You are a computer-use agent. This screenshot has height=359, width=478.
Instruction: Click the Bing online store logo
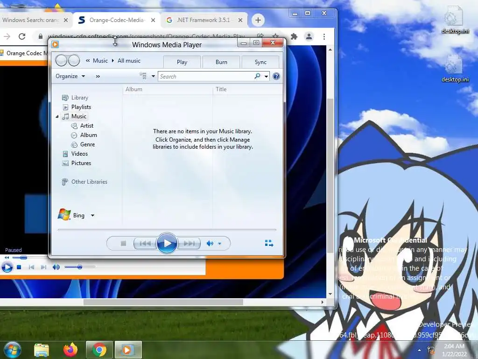64,215
